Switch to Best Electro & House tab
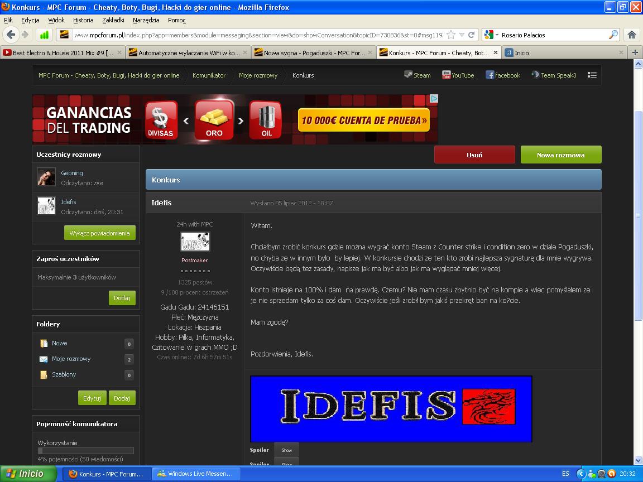The image size is (643, 482). coord(63,52)
